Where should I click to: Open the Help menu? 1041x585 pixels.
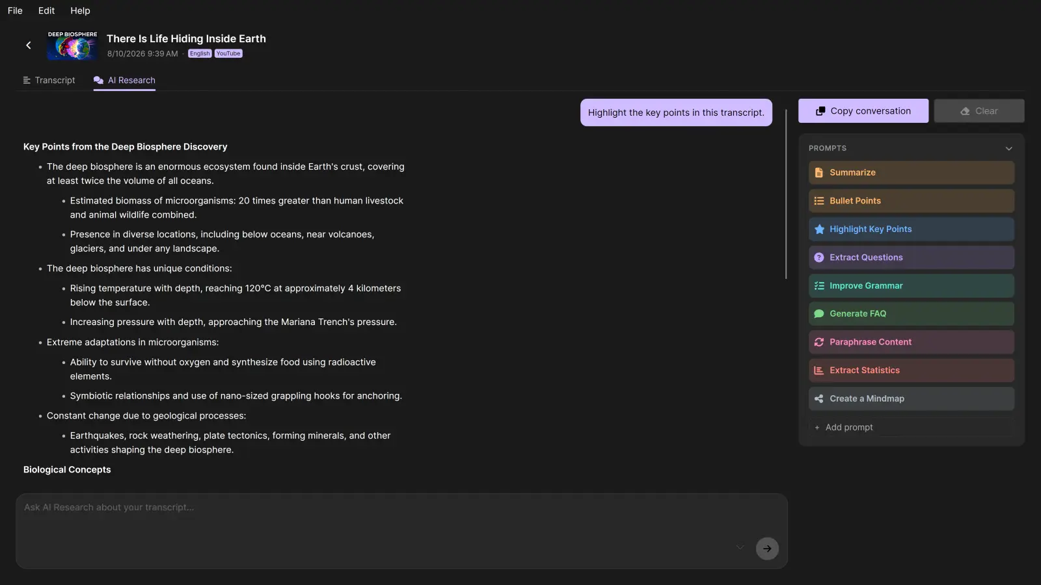point(80,10)
